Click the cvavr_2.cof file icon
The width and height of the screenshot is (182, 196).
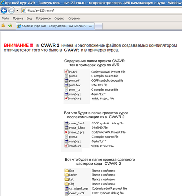(x=66, y=123)
